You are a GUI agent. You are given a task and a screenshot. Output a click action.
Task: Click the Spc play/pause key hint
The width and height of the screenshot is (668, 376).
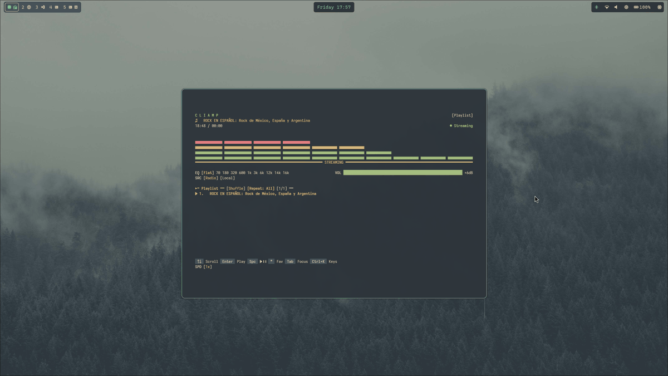[252, 261]
